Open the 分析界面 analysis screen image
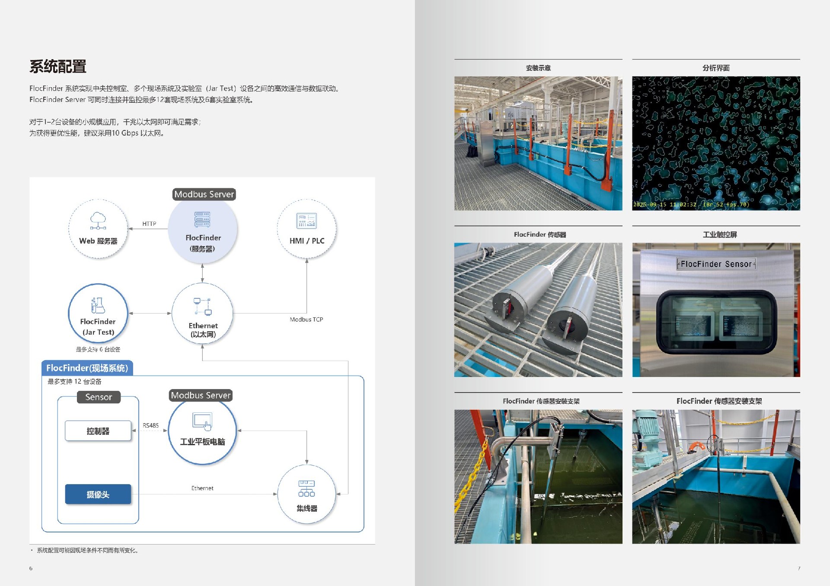The height and width of the screenshot is (586, 830). click(716, 143)
